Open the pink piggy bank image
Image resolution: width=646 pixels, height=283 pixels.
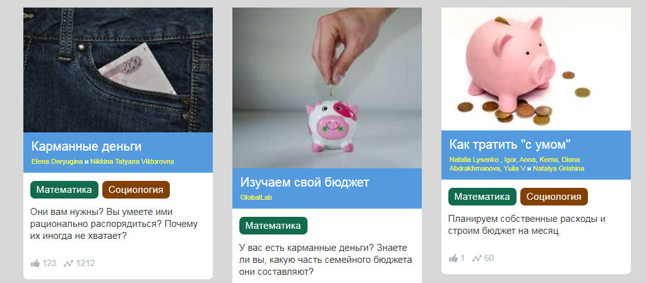click(x=536, y=69)
